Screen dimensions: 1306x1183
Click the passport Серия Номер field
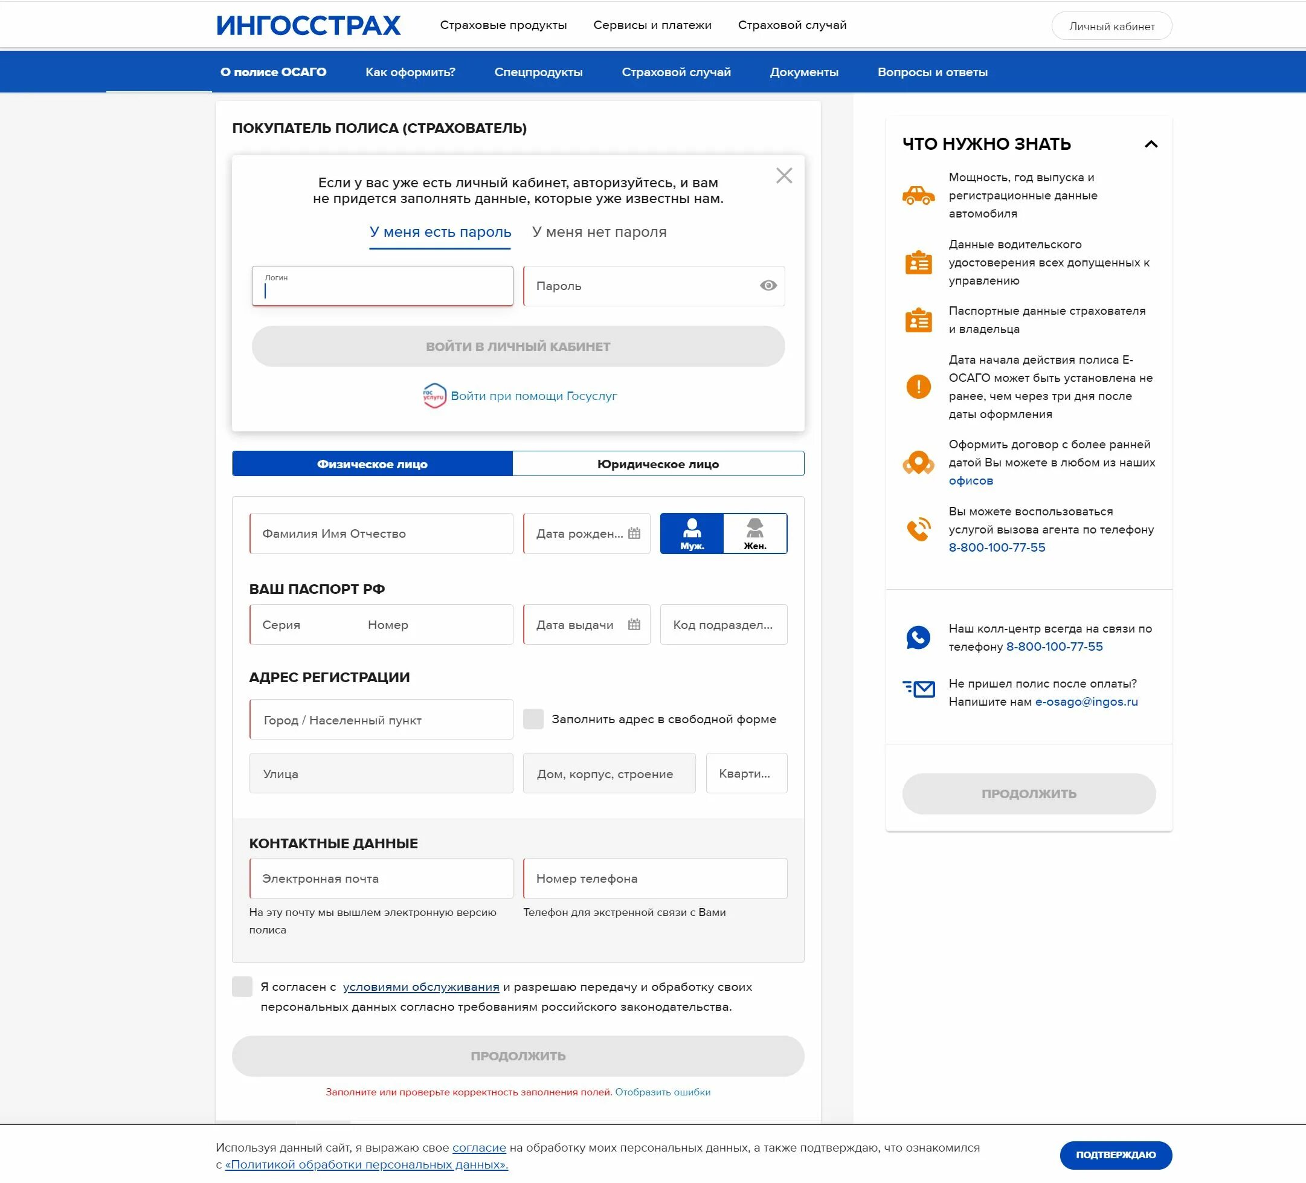pos(381,624)
